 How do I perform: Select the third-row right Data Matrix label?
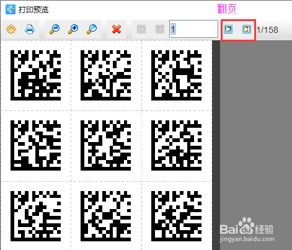coord(176,216)
